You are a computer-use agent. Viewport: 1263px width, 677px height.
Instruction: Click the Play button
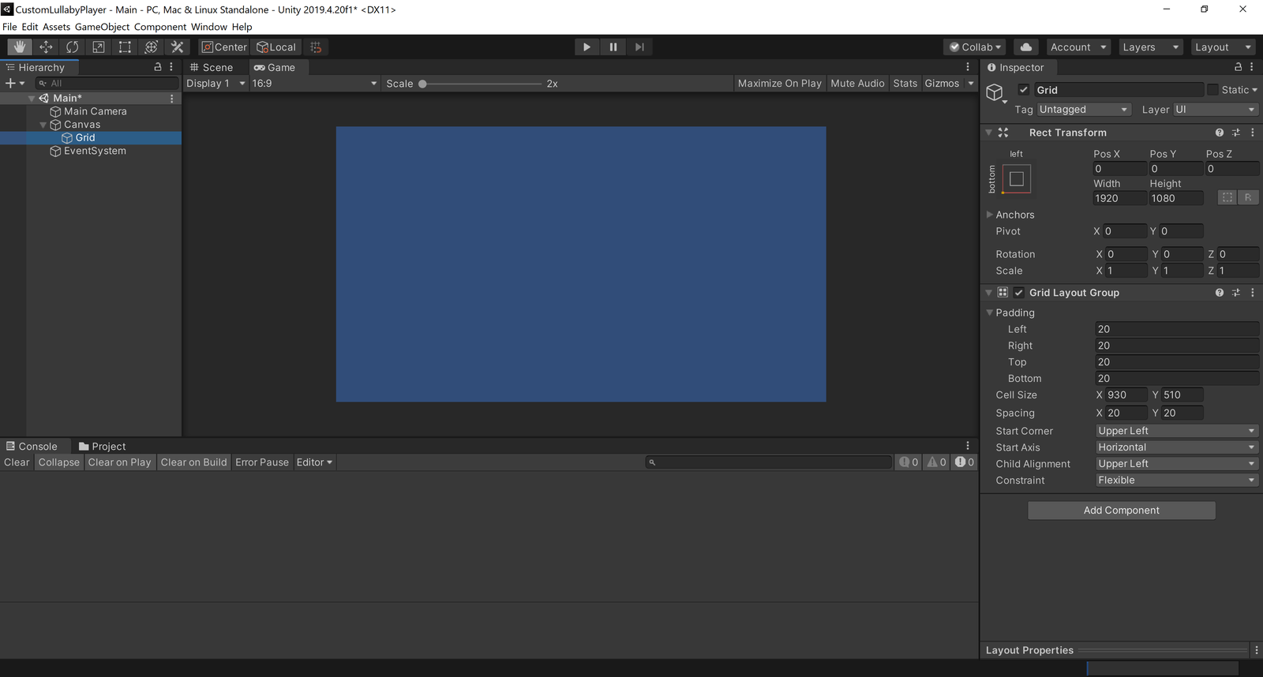tap(587, 47)
